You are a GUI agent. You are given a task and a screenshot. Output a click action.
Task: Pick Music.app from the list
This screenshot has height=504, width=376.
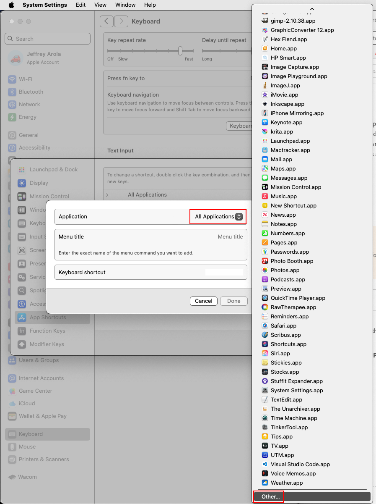[284, 196]
